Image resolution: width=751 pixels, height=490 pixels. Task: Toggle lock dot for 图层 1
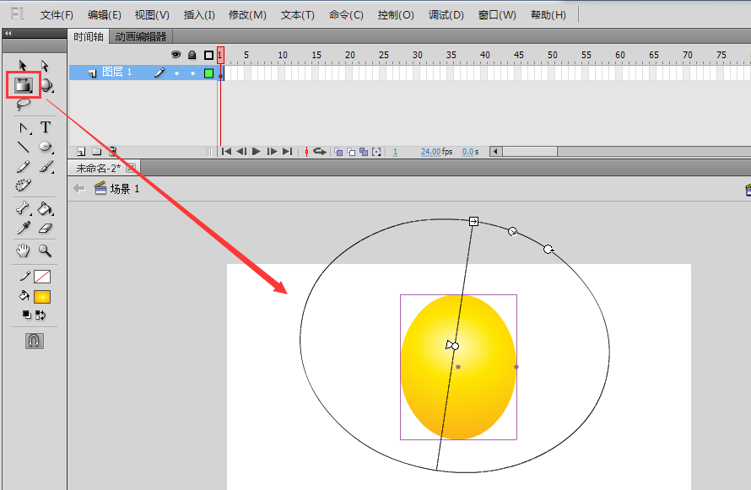[x=192, y=73]
